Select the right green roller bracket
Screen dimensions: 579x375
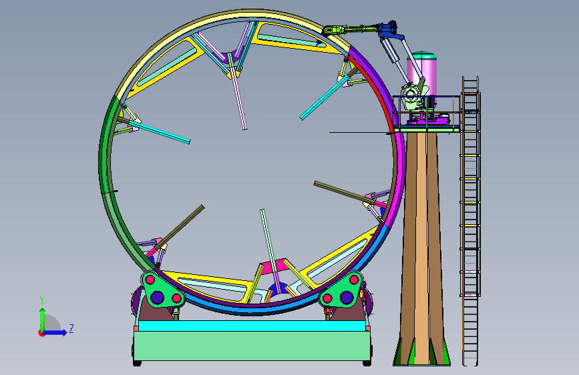point(341,290)
